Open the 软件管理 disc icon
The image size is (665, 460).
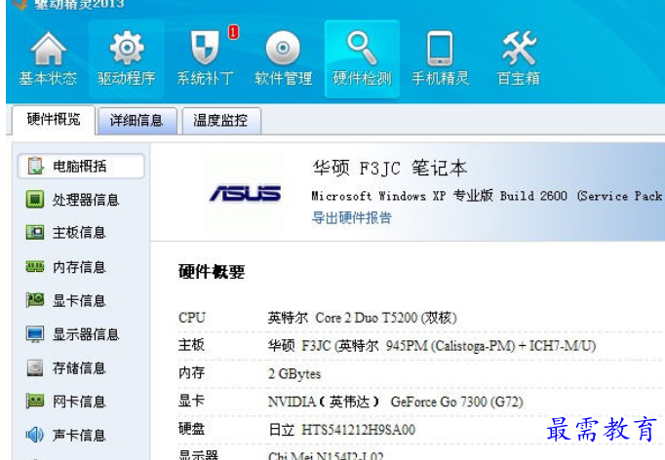[x=283, y=48]
